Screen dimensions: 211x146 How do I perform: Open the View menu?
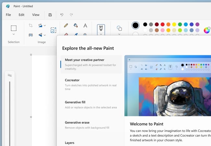coord(36,15)
